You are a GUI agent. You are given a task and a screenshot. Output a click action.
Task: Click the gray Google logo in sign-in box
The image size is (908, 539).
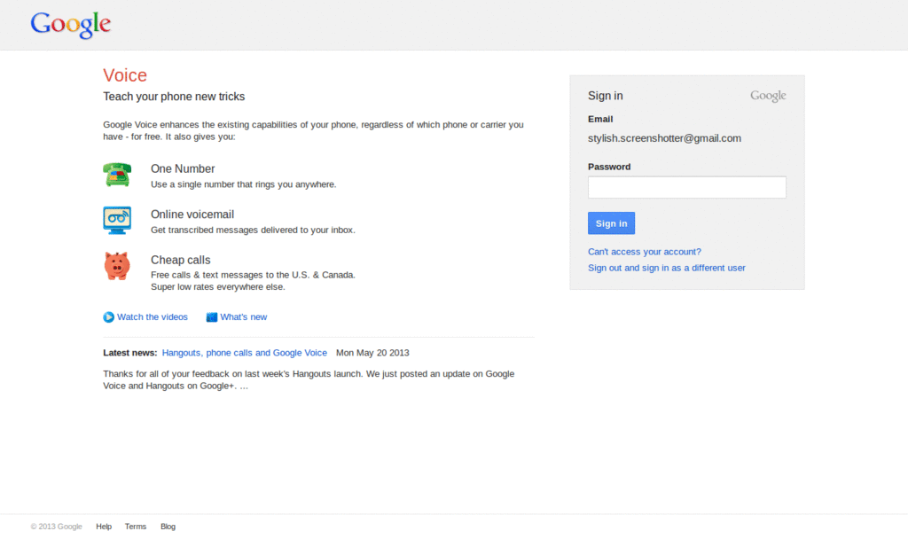768,96
